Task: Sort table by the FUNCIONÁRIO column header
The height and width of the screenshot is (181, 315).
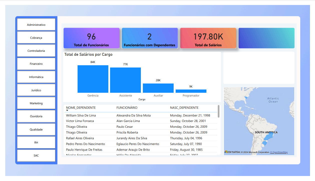Action: [127, 108]
